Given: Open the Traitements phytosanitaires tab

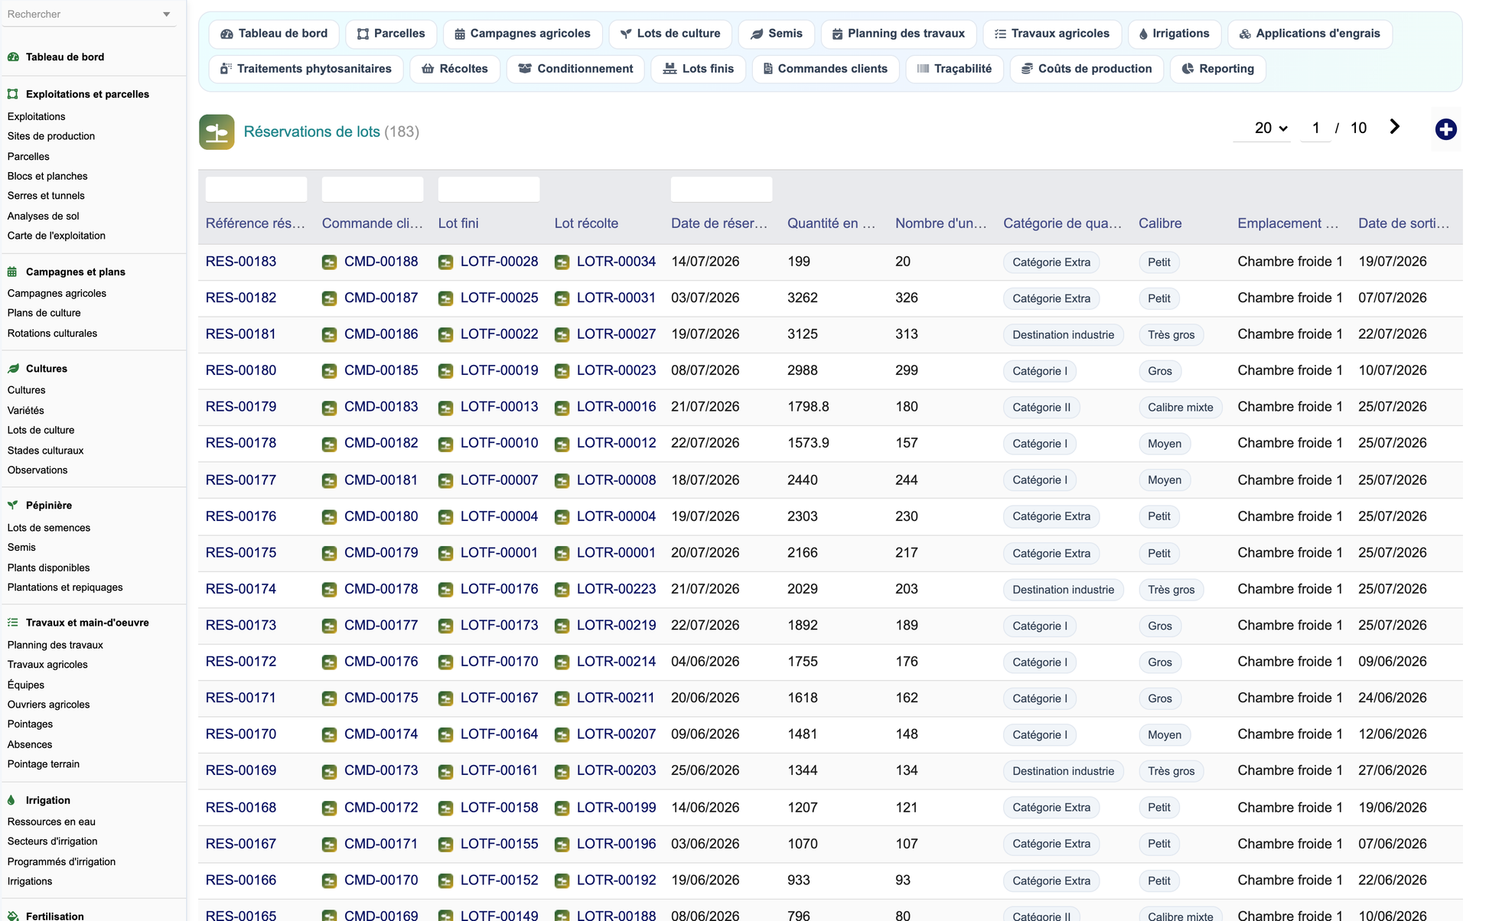Looking at the screenshot, I should [306, 69].
